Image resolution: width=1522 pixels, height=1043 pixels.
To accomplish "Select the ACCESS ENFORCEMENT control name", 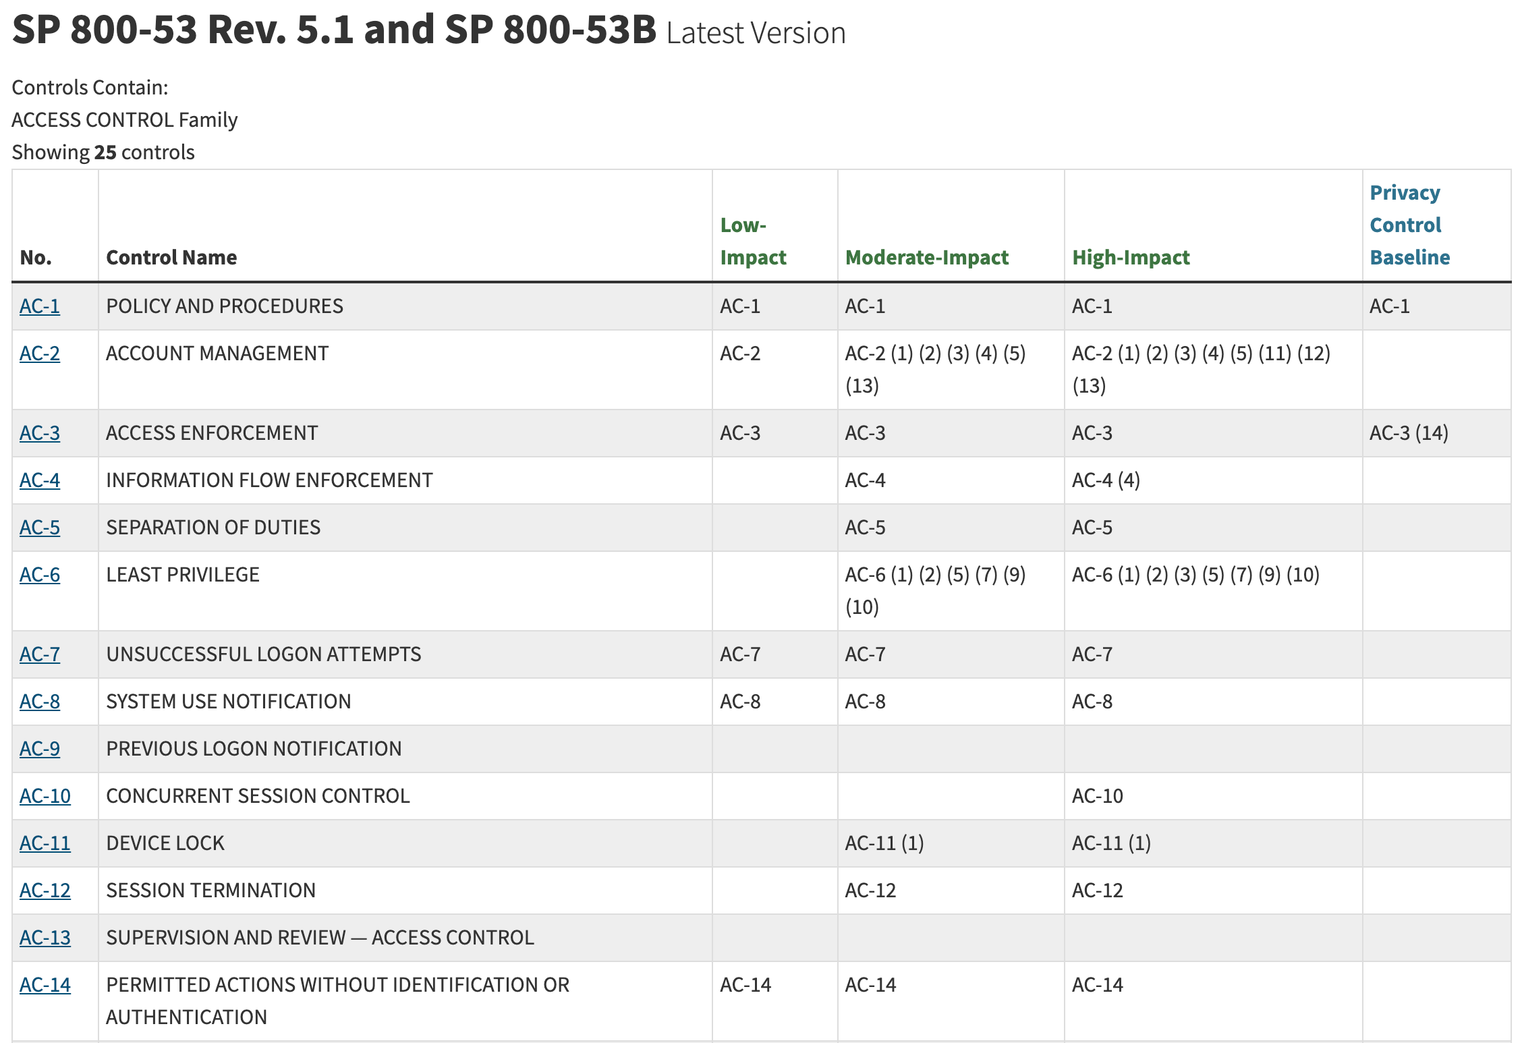I will [212, 432].
